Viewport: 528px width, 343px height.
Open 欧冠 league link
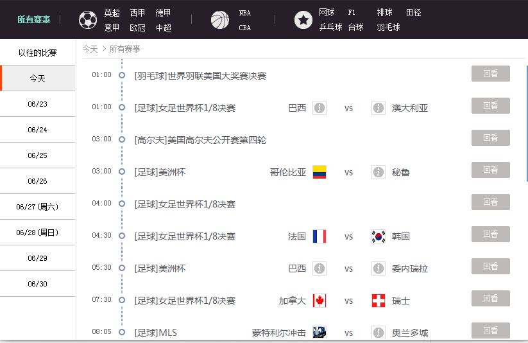138,28
